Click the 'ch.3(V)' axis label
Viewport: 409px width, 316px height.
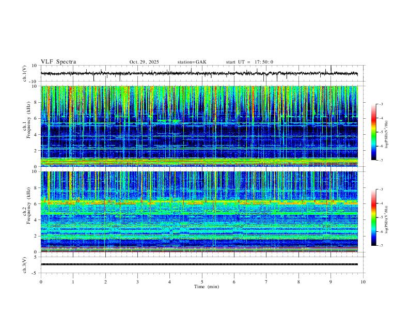point(24,265)
